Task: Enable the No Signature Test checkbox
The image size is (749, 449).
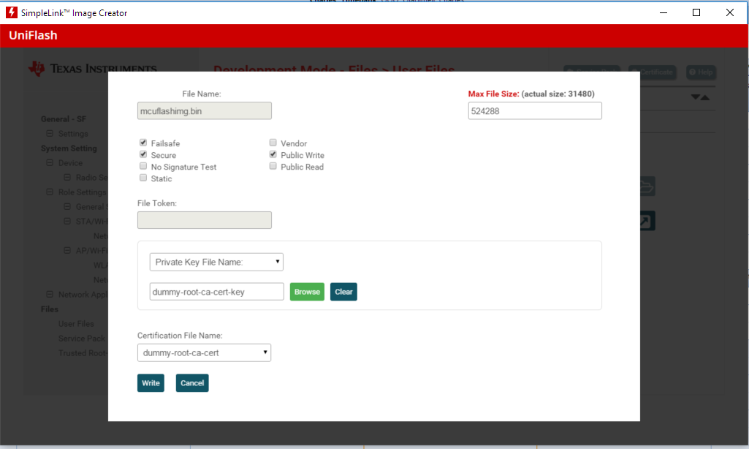Action: pos(142,166)
